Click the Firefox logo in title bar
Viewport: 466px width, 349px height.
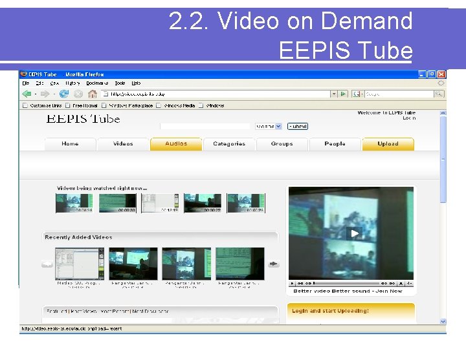tap(24, 74)
